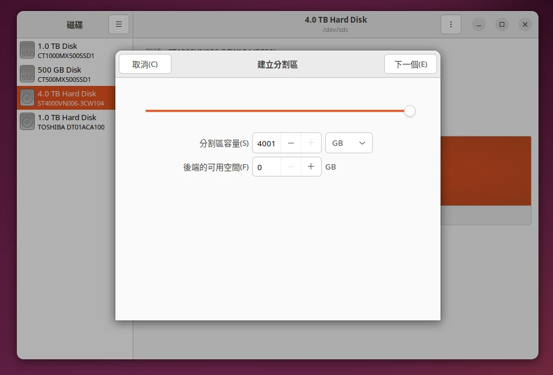The image size is (553, 375).
Task: Click the partition size field showing 4001
Action: (x=267, y=143)
